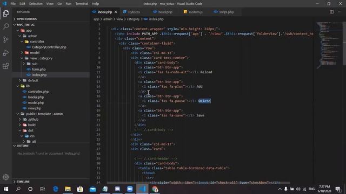Screen dimensions: 346x194
Task: Open the Mail app from taskbar
Action: click(92, 189)
